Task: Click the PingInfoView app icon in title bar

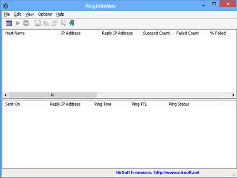Action: pos(6,6)
